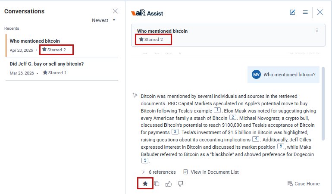This screenshot has height=194, width=332.
Task: Click the Case Home button
Action: (304, 184)
